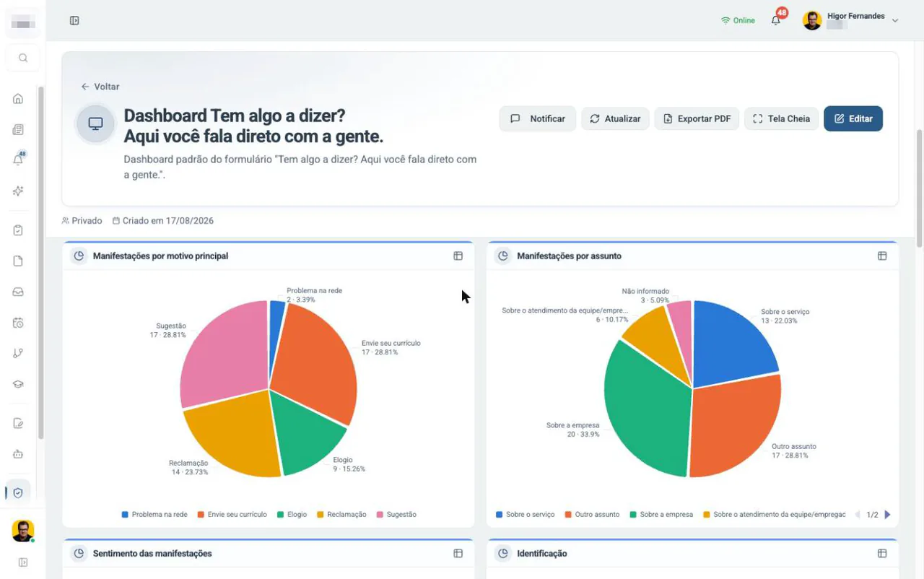Open the notifications bell with 48 badge in top bar
This screenshot has width=924, height=579.
click(776, 20)
